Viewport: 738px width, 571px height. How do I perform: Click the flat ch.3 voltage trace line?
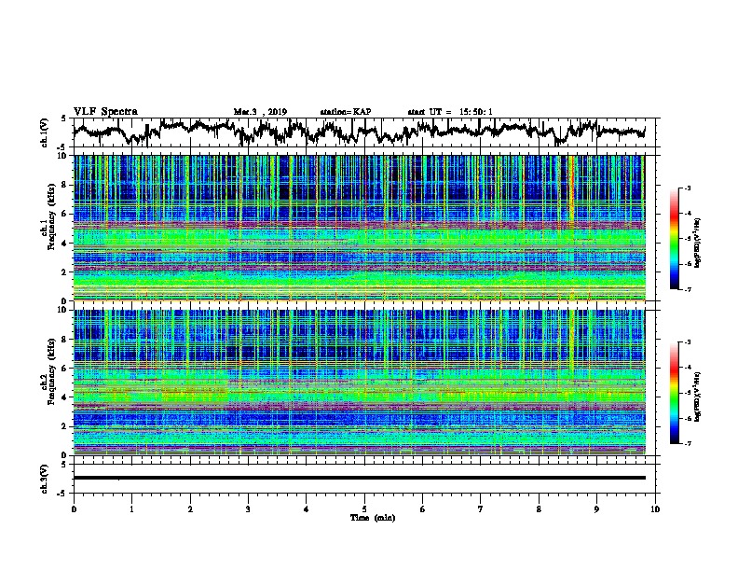pyautogui.click(x=359, y=478)
